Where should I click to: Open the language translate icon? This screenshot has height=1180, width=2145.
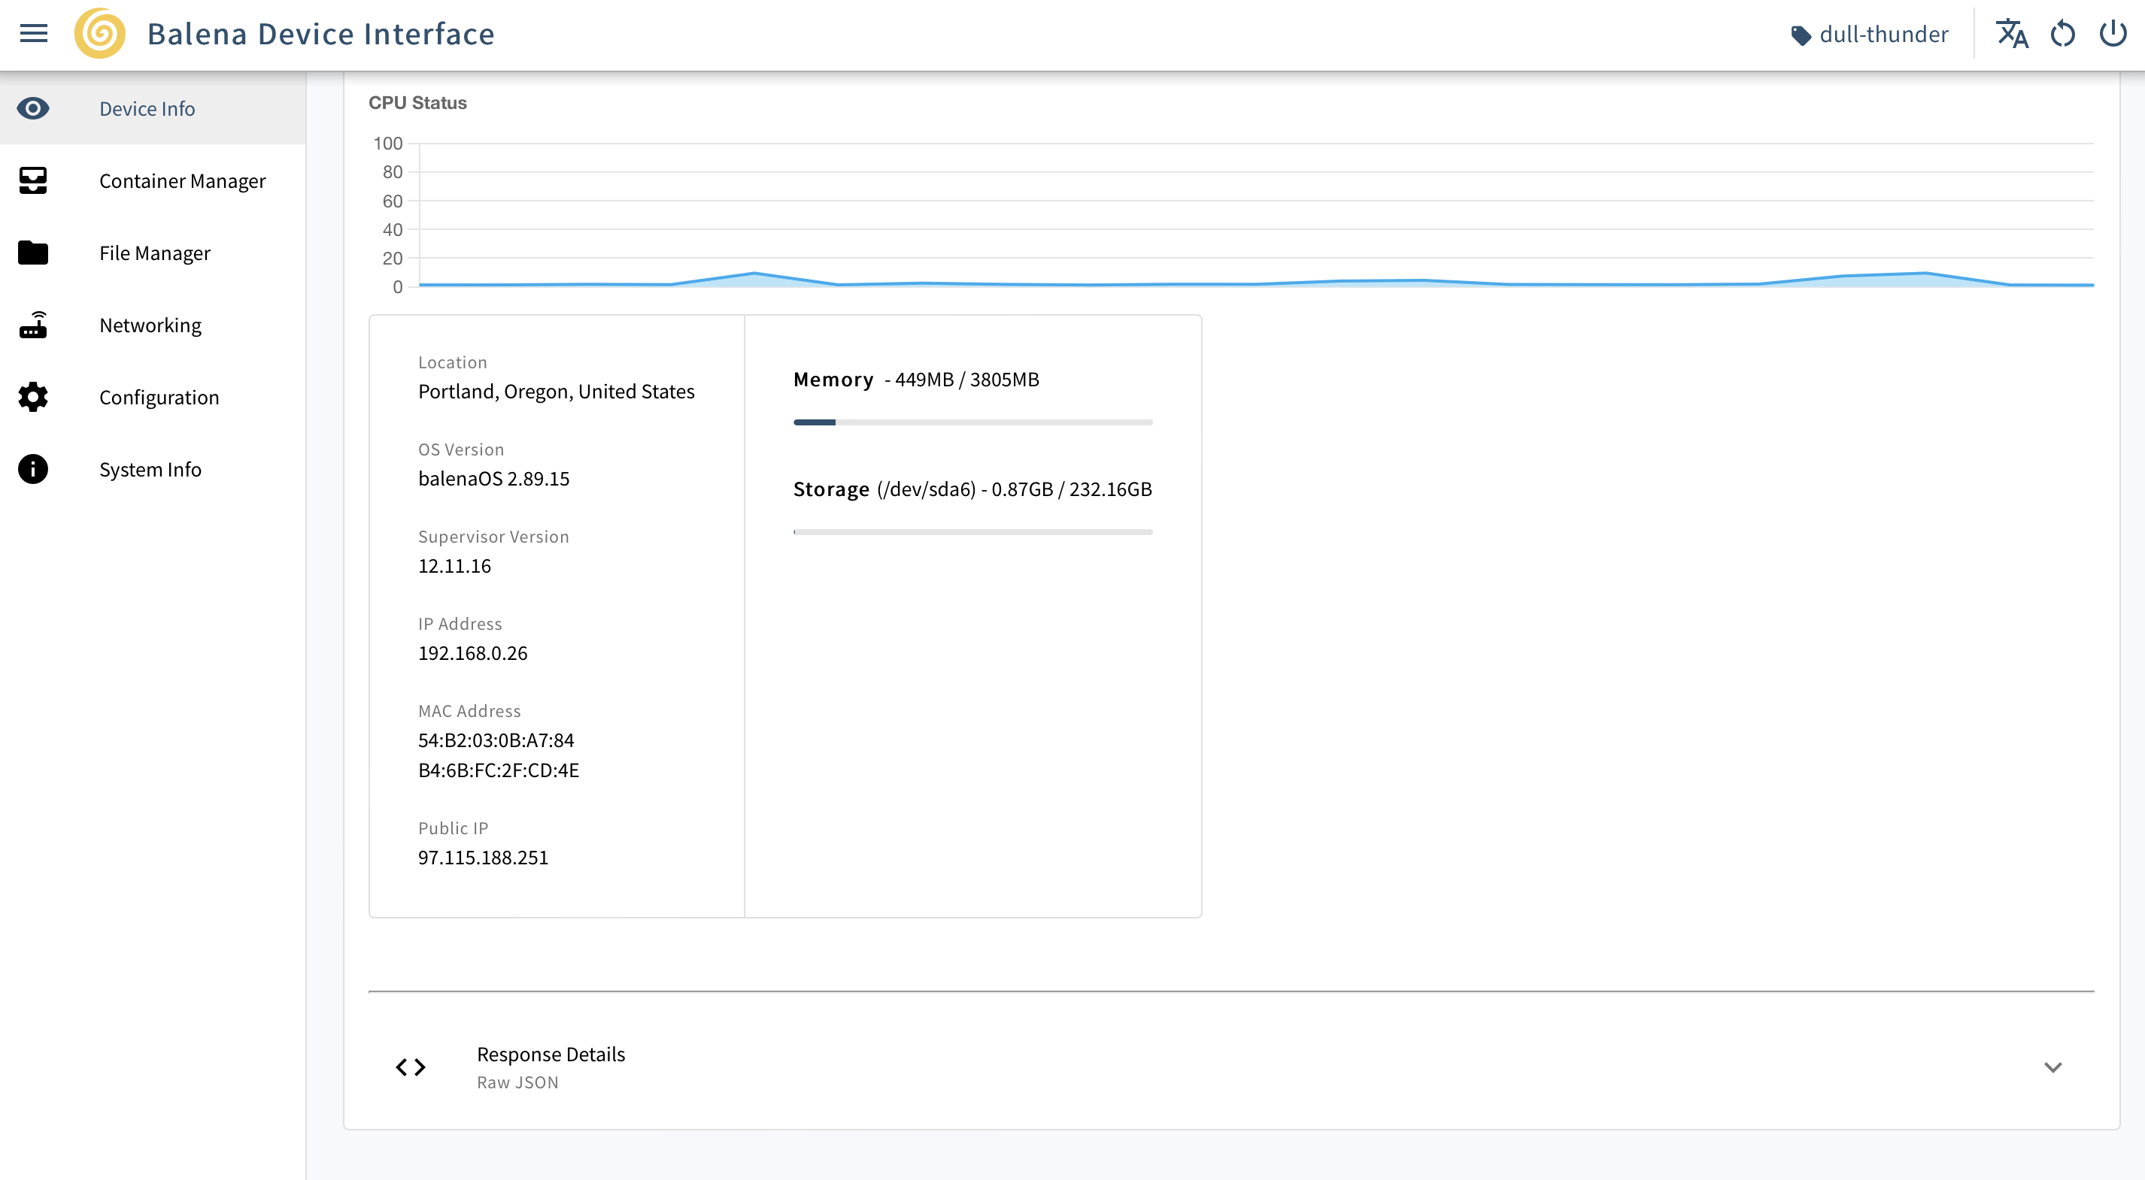[2012, 33]
